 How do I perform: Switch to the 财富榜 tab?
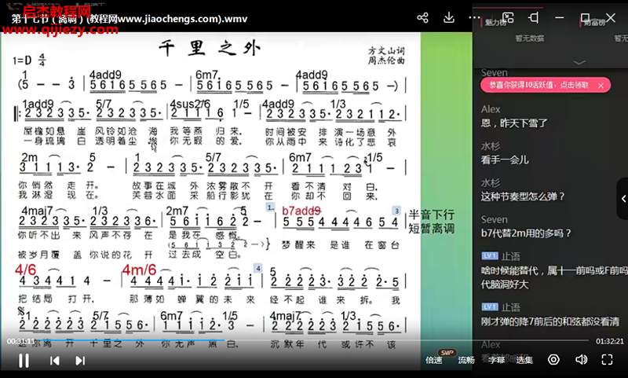click(594, 22)
